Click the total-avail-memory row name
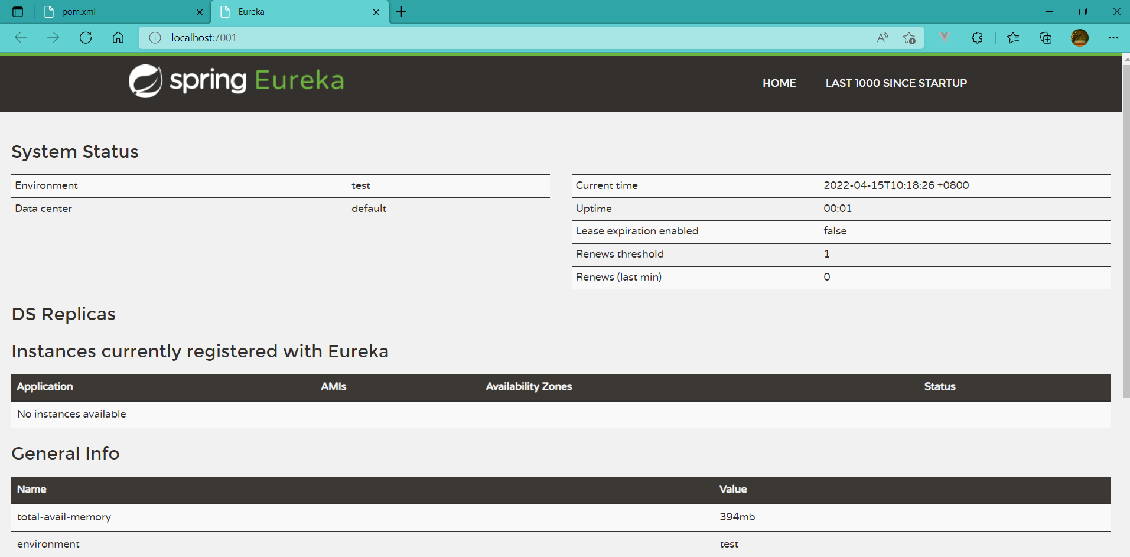The width and height of the screenshot is (1130, 557). pyautogui.click(x=64, y=517)
